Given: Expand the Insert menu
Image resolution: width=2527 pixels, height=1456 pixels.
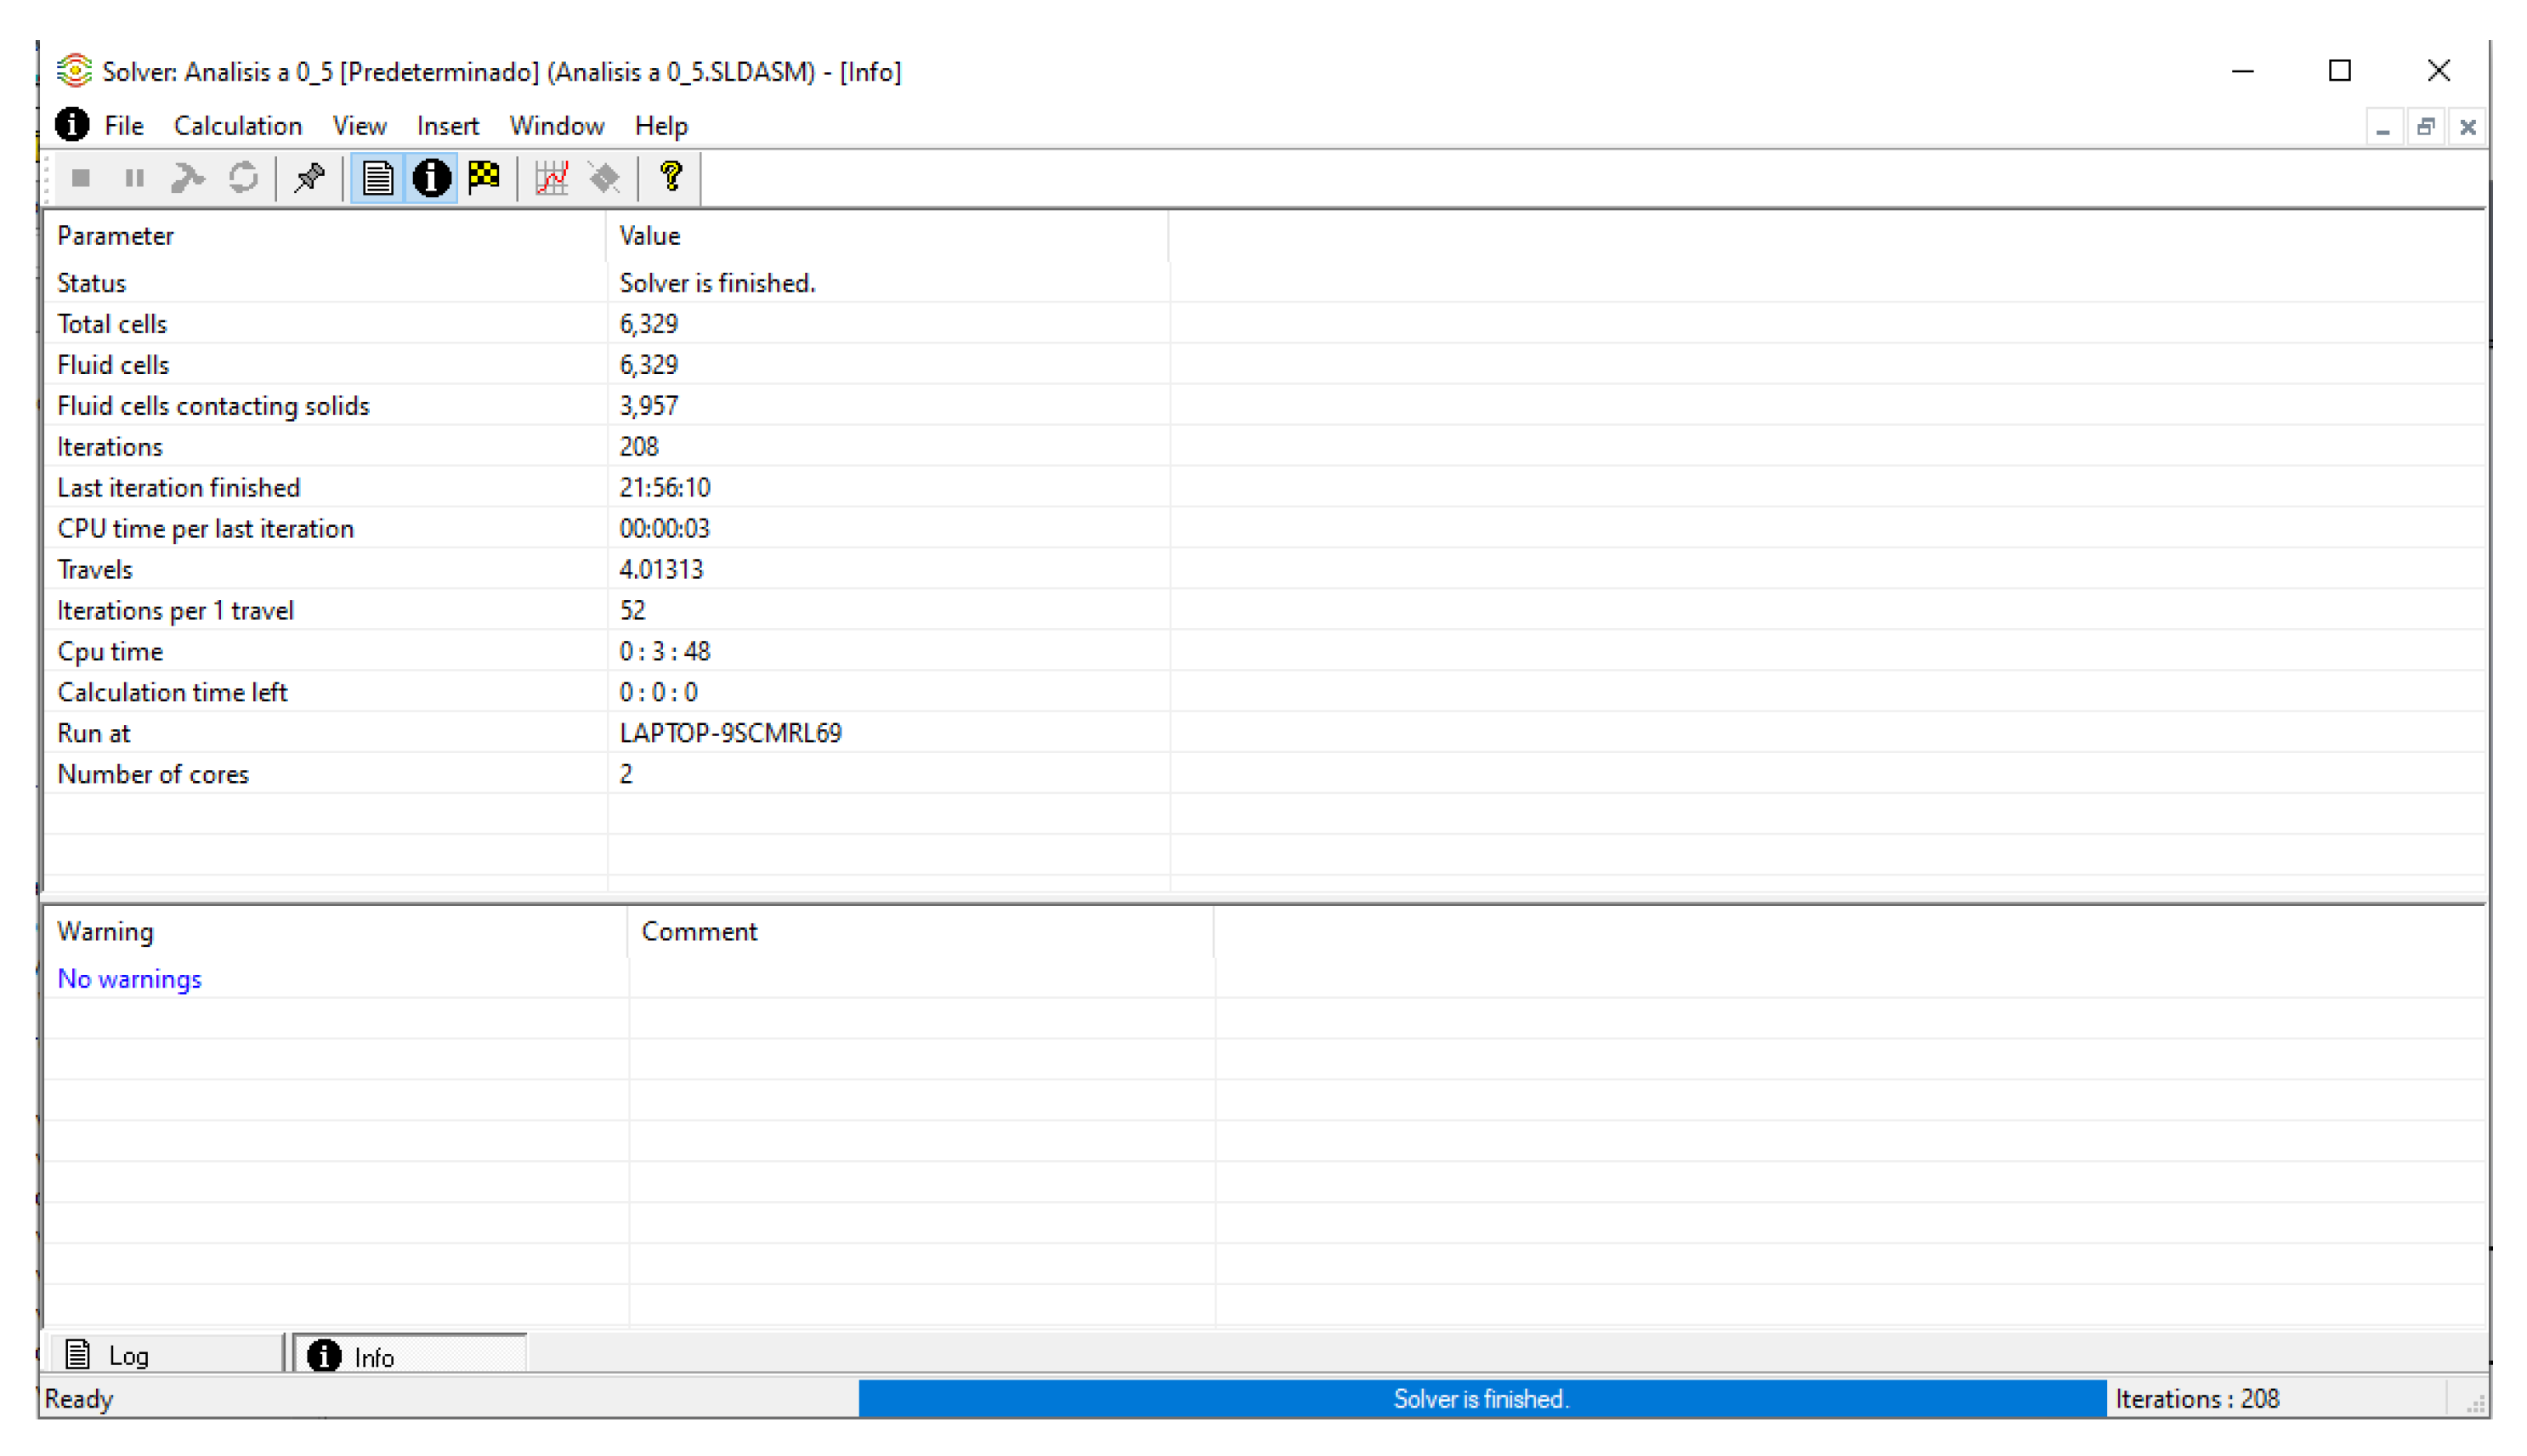Looking at the screenshot, I should click(447, 126).
